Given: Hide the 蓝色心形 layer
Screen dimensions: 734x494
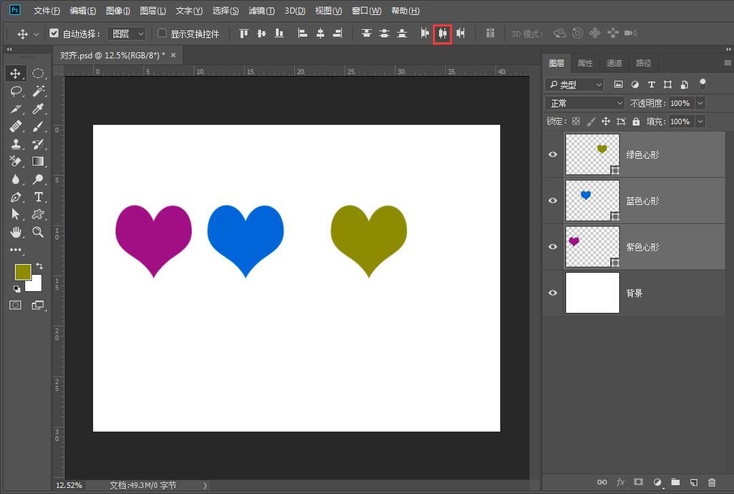Looking at the screenshot, I should tap(553, 201).
